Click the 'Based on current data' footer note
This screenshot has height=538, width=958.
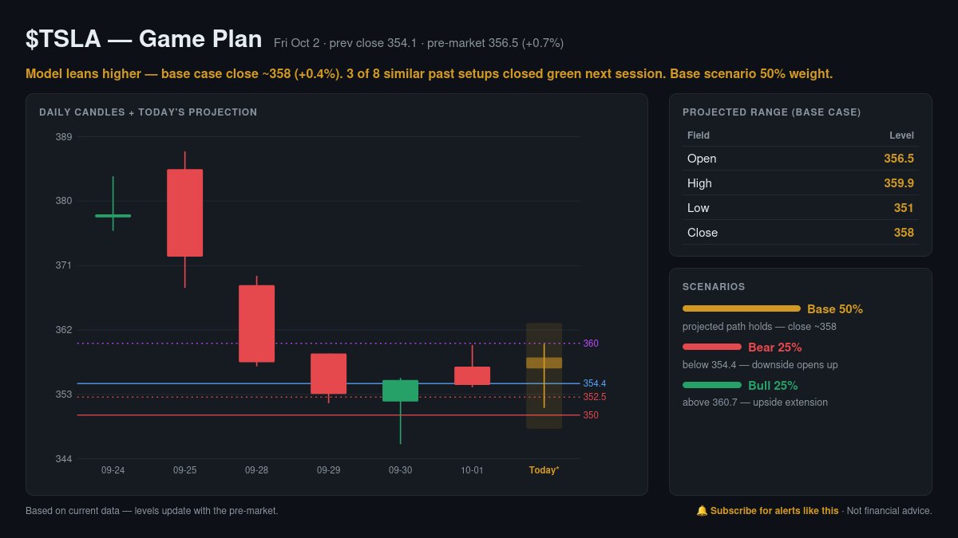pos(152,511)
